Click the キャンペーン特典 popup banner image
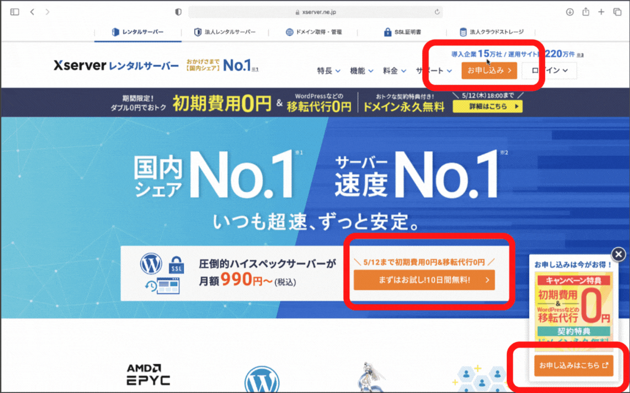 (x=574, y=312)
